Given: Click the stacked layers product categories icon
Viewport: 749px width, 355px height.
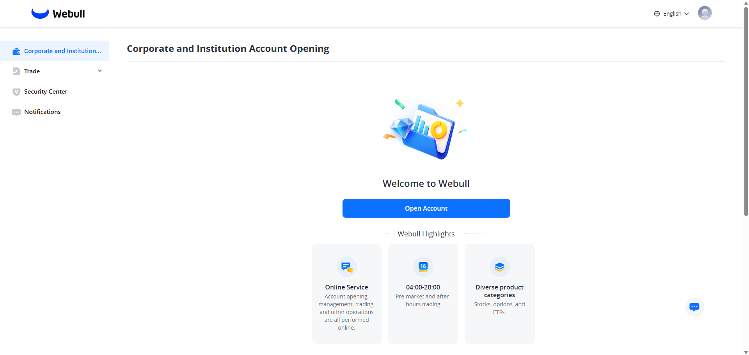Looking at the screenshot, I should pos(499,267).
